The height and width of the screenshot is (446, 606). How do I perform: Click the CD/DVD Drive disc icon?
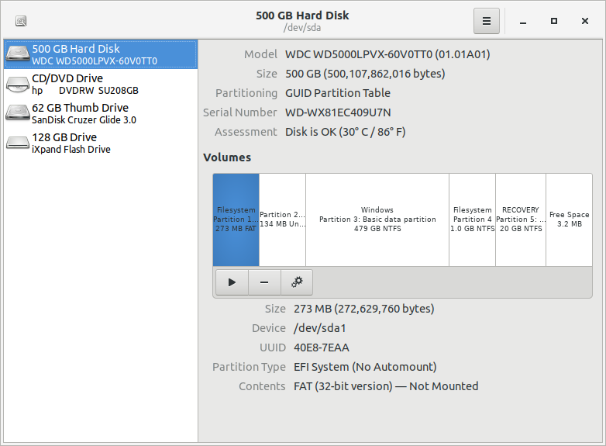pyautogui.click(x=18, y=84)
